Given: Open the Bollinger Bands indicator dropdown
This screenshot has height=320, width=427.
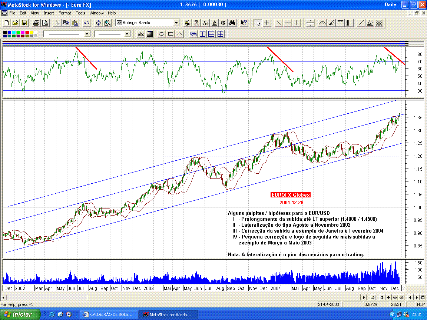Looking at the screenshot, I should [x=176, y=23].
